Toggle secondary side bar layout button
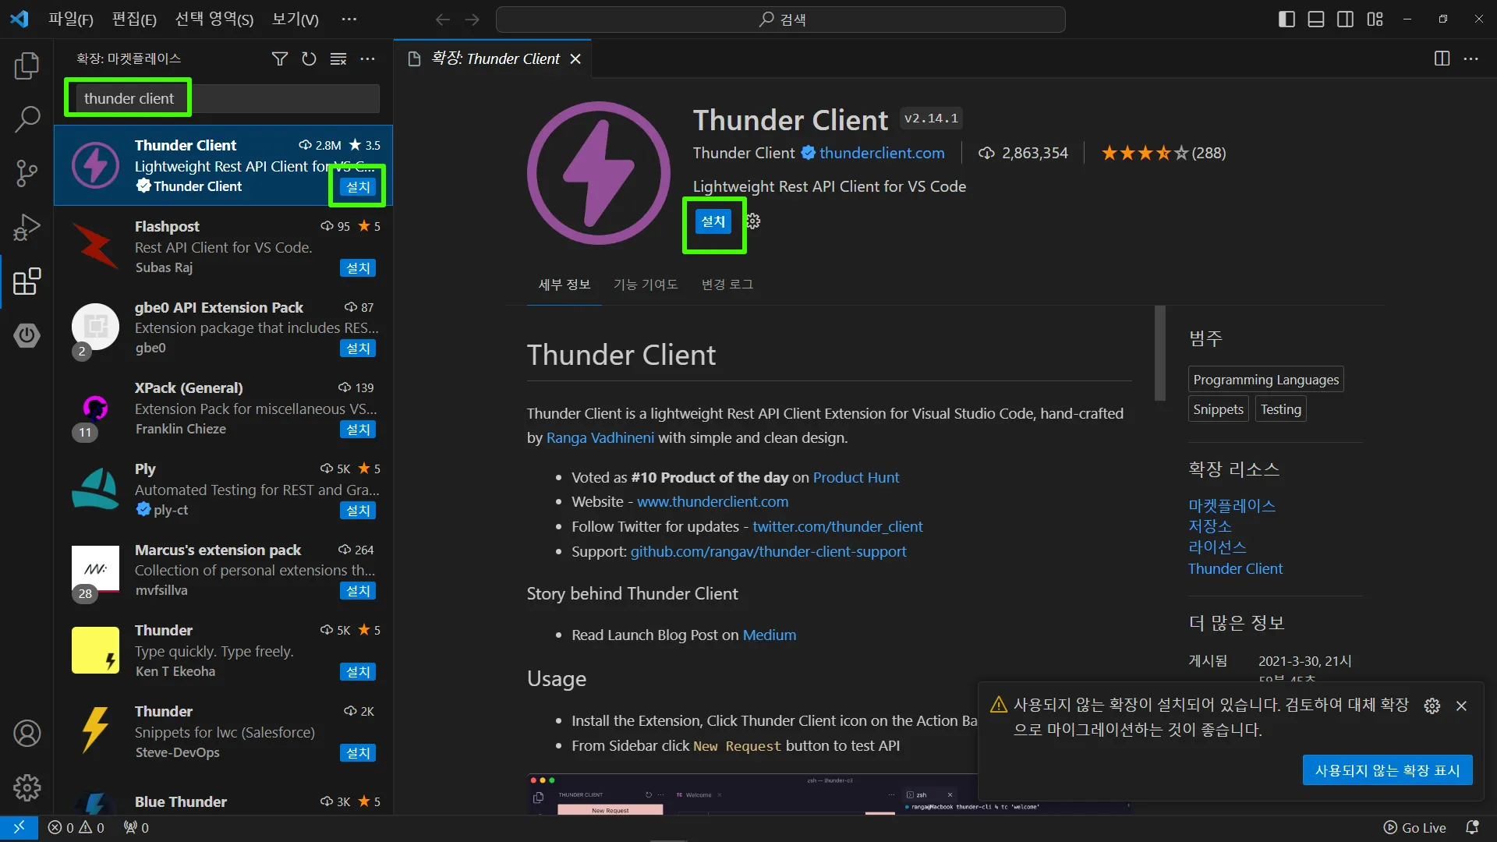 (1345, 19)
